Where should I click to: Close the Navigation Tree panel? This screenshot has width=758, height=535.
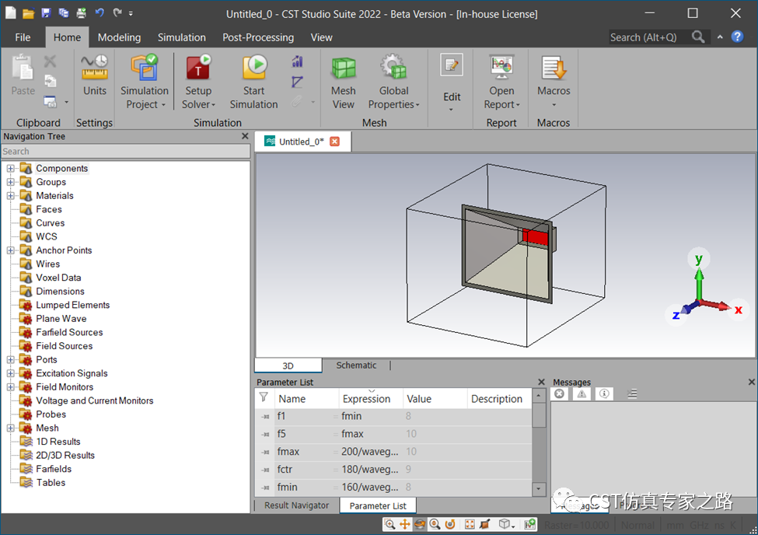[x=245, y=136]
